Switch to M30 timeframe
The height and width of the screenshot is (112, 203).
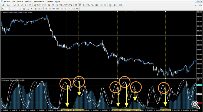(58, 9)
